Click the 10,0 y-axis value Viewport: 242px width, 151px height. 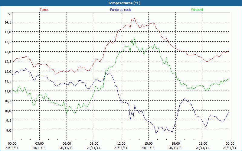(8, 111)
